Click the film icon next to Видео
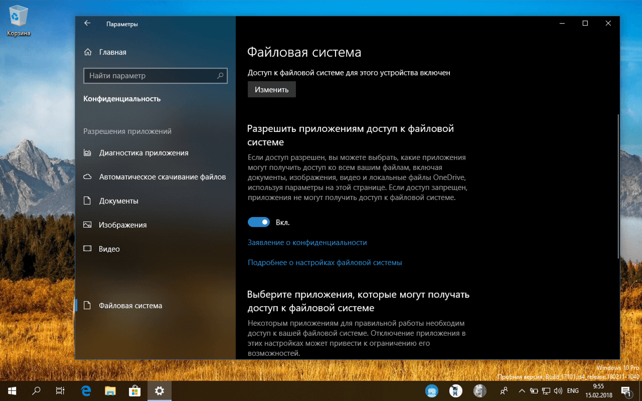 coord(88,249)
